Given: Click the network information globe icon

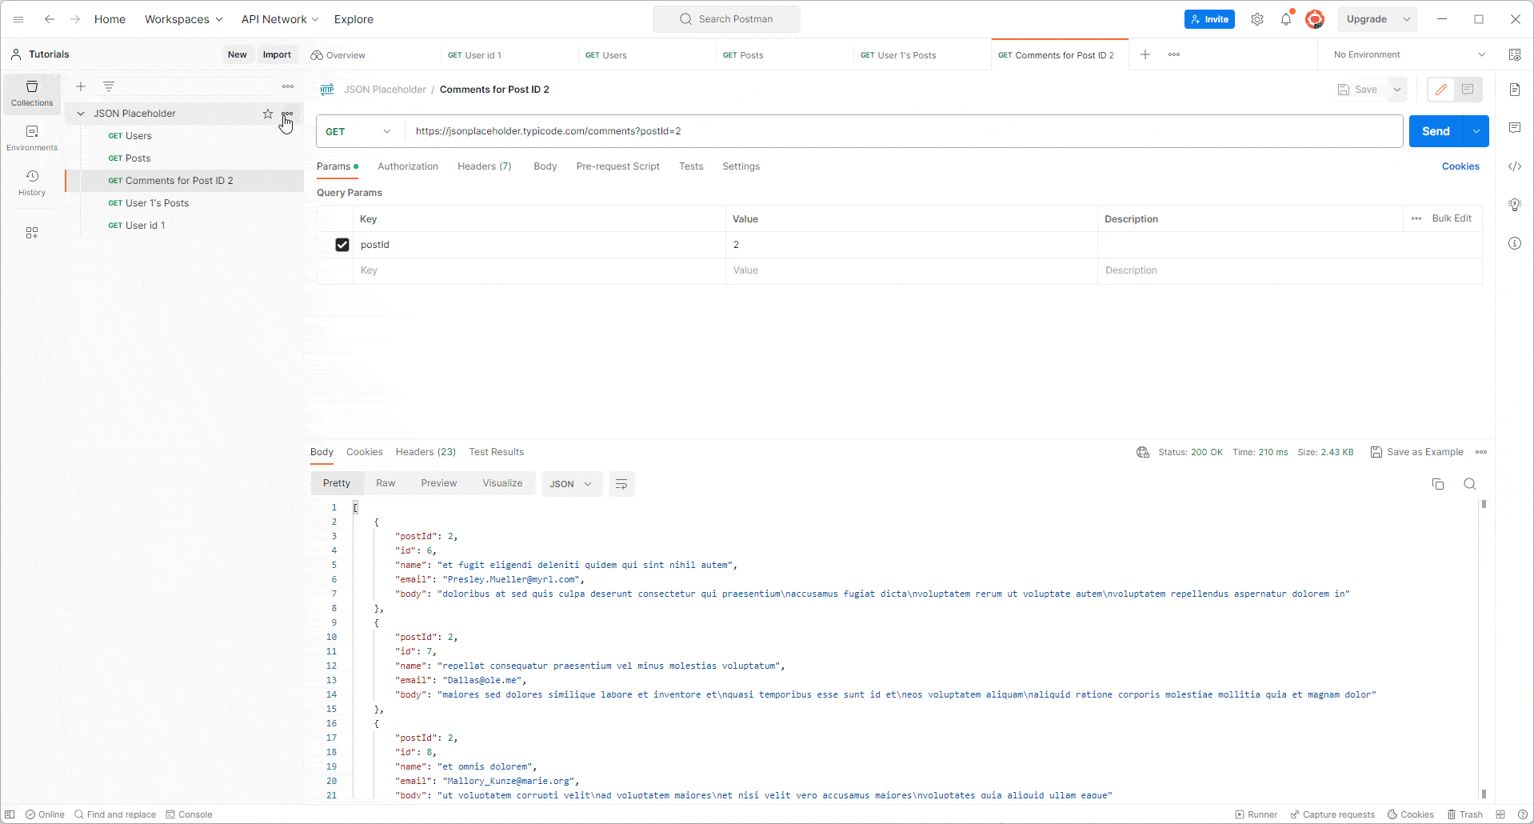Looking at the screenshot, I should click(1143, 452).
